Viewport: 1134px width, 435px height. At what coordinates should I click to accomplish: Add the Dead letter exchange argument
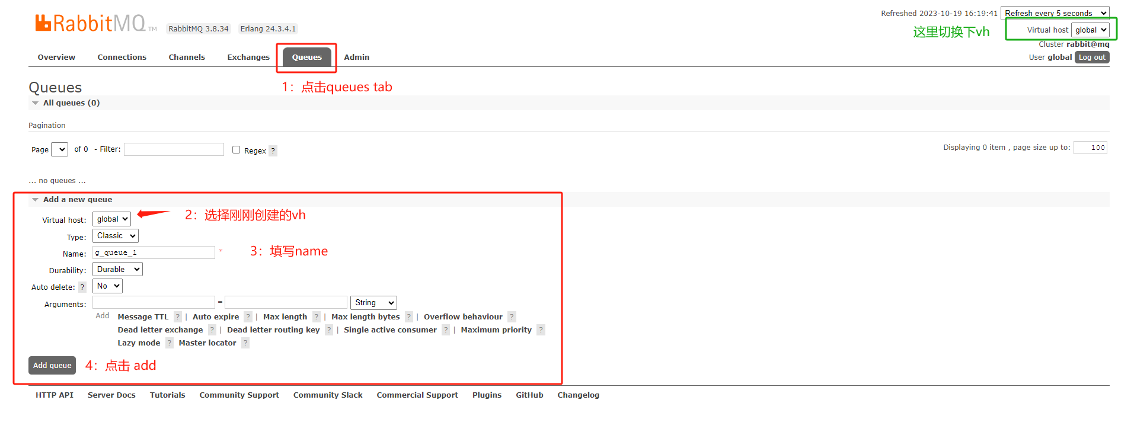[x=160, y=330]
